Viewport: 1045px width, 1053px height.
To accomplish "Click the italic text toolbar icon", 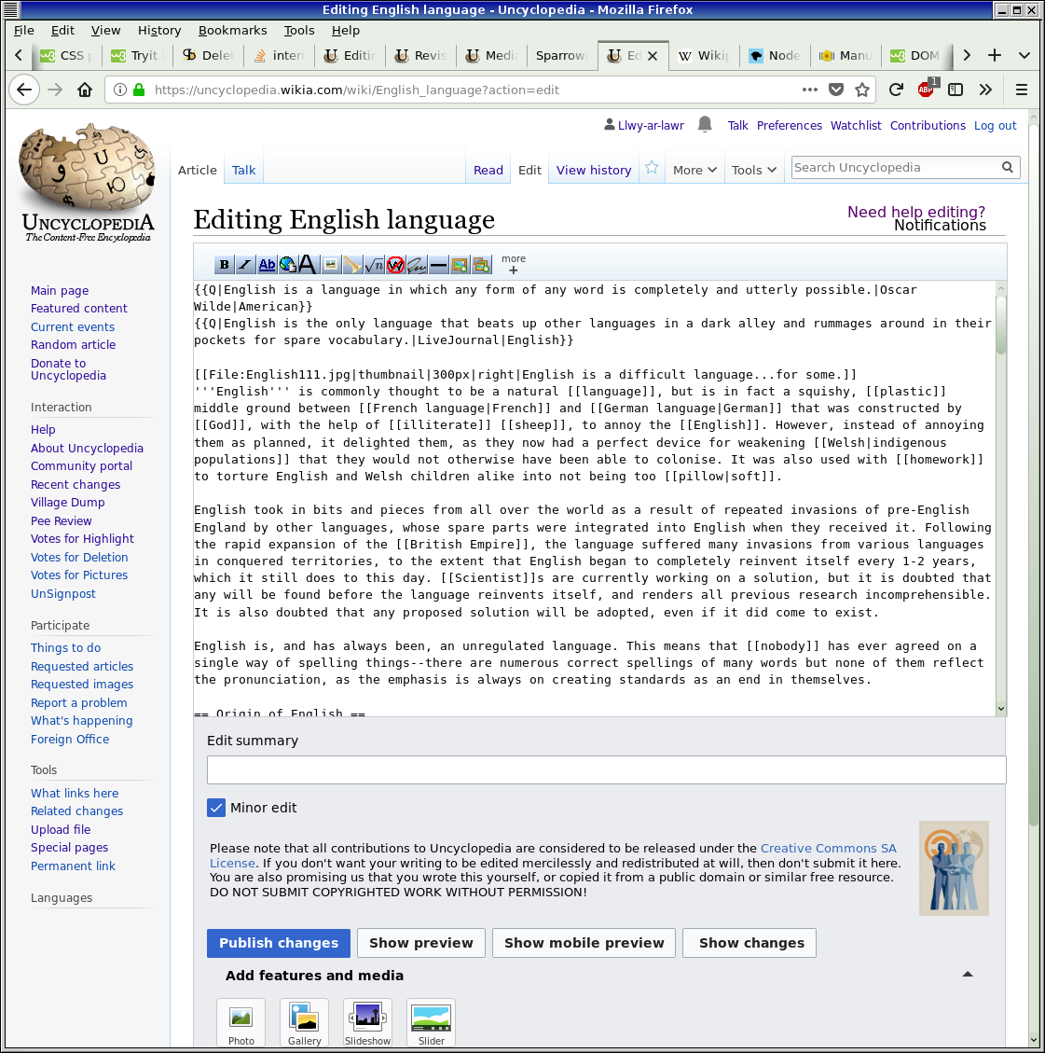I will (x=245, y=265).
